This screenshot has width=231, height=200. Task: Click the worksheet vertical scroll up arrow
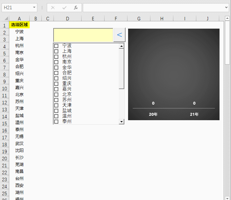tap(227, 18)
